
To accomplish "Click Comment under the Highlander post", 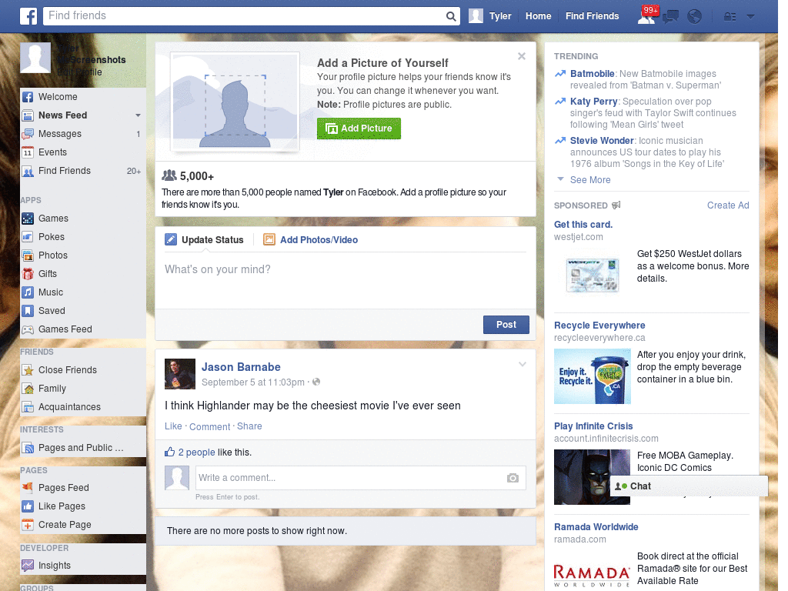I will (x=209, y=426).
